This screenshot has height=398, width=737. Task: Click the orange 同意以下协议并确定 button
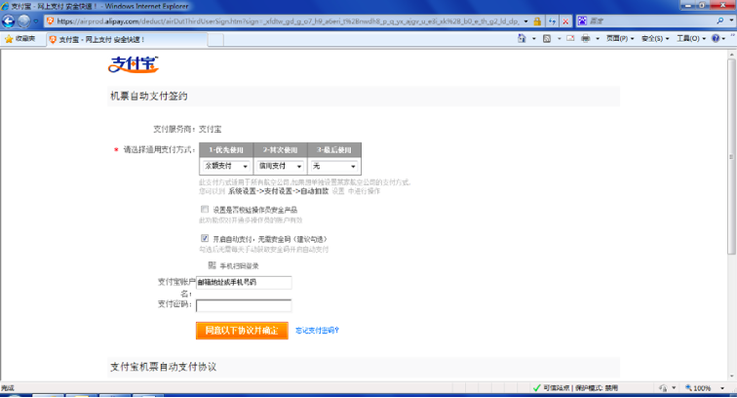(242, 331)
